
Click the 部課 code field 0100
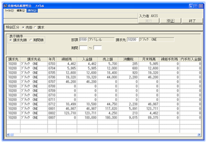(x=83, y=39)
